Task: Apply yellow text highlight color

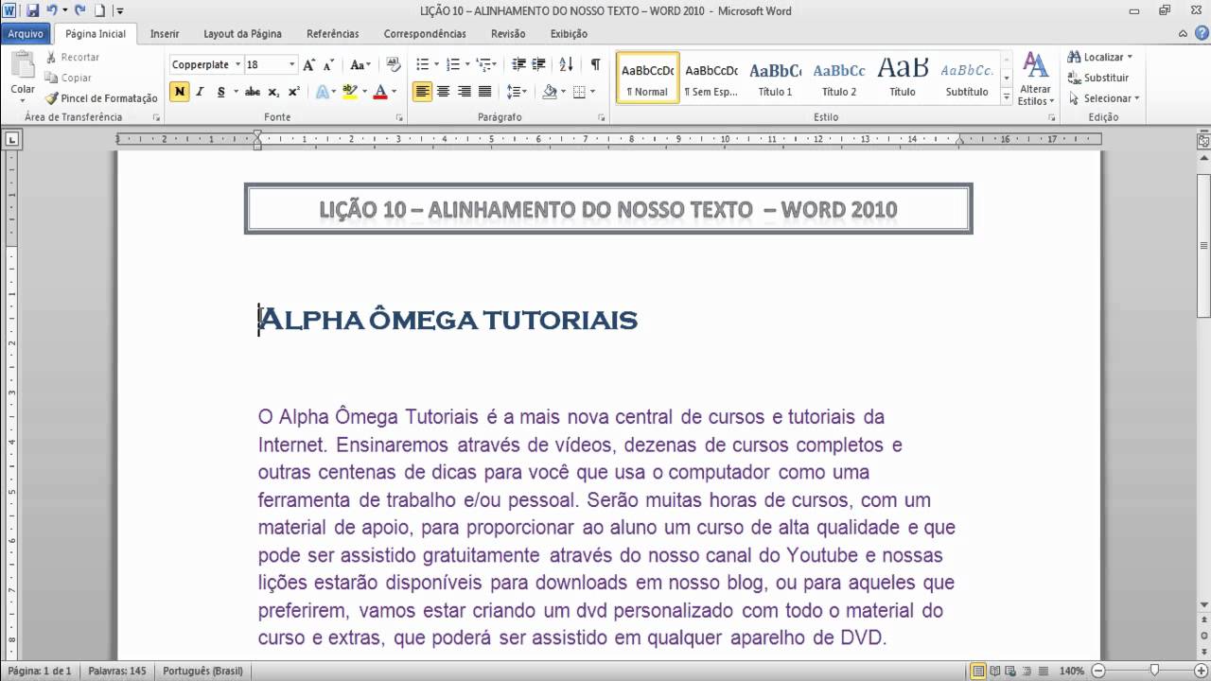Action: [x=350, y=92]
